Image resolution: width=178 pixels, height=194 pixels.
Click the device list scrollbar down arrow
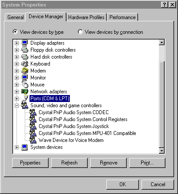(162, 151)
